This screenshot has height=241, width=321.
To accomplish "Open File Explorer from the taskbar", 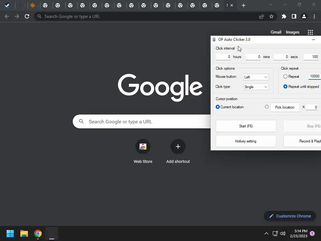I will pos(24,233).
